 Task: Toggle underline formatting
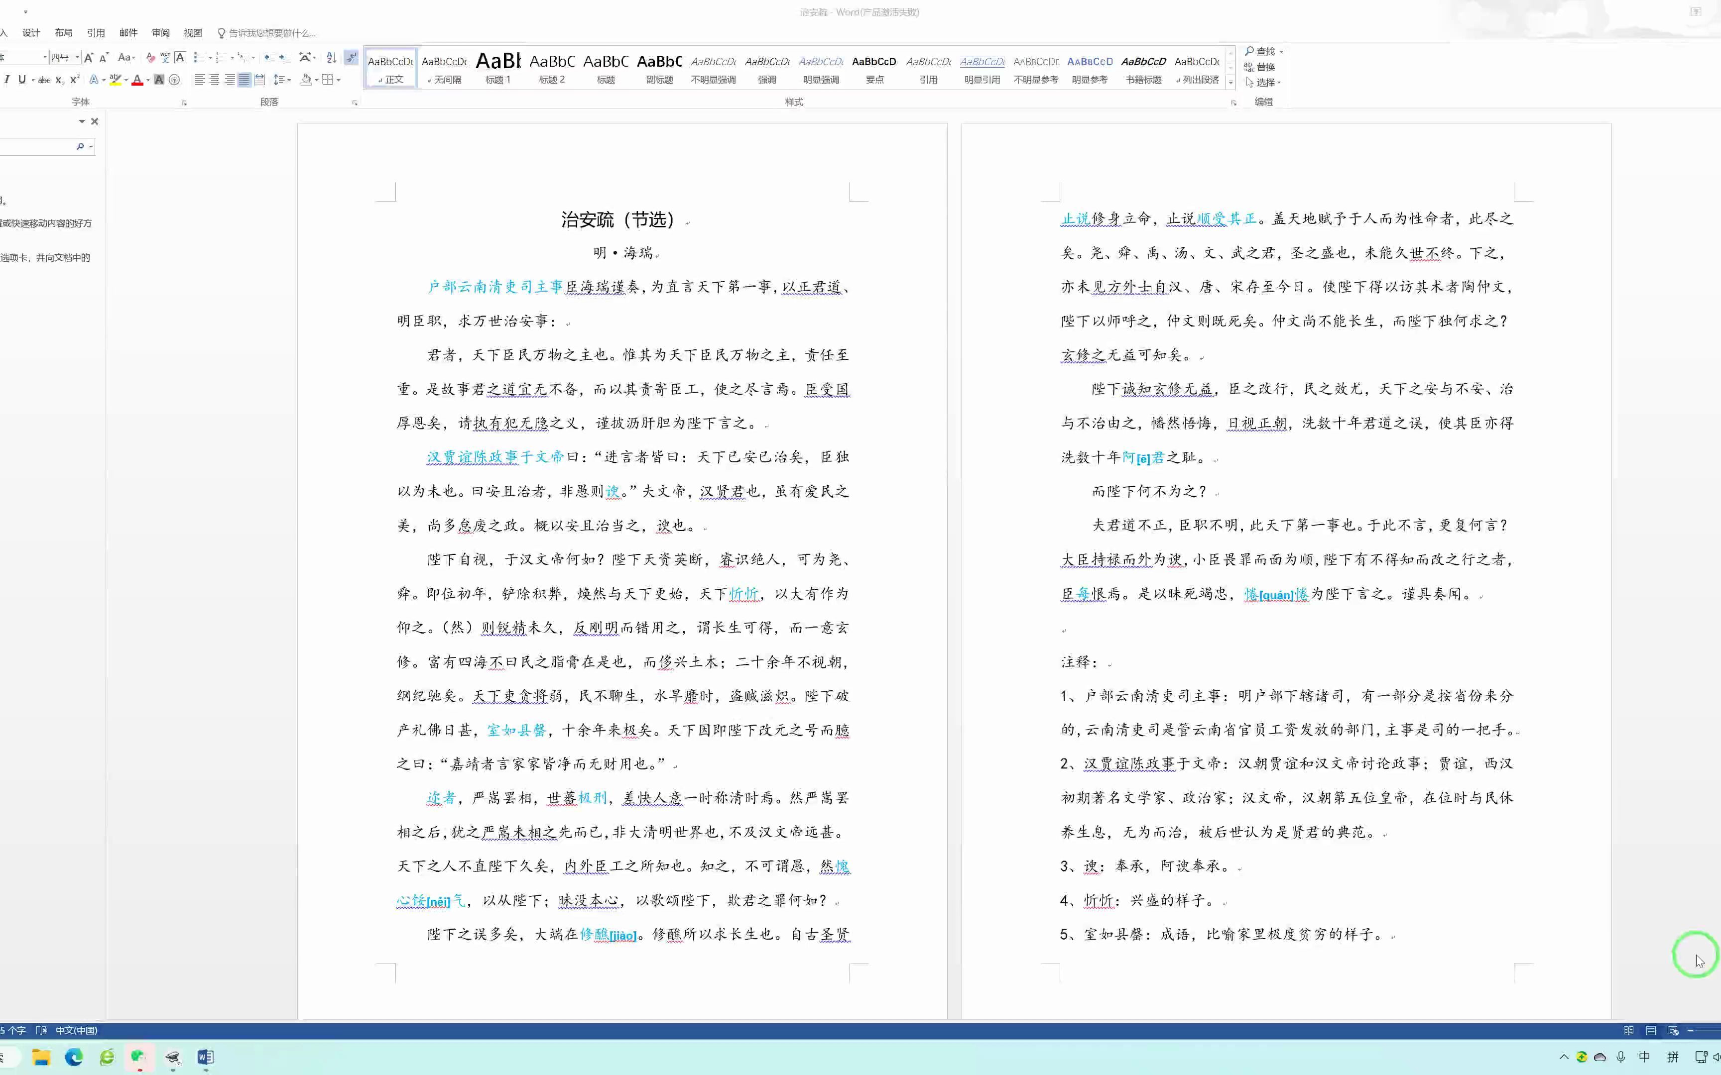[22, 80]
